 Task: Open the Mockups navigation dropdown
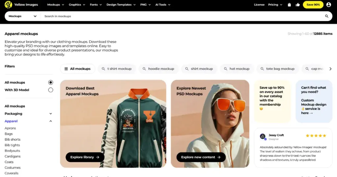point(56,5)
